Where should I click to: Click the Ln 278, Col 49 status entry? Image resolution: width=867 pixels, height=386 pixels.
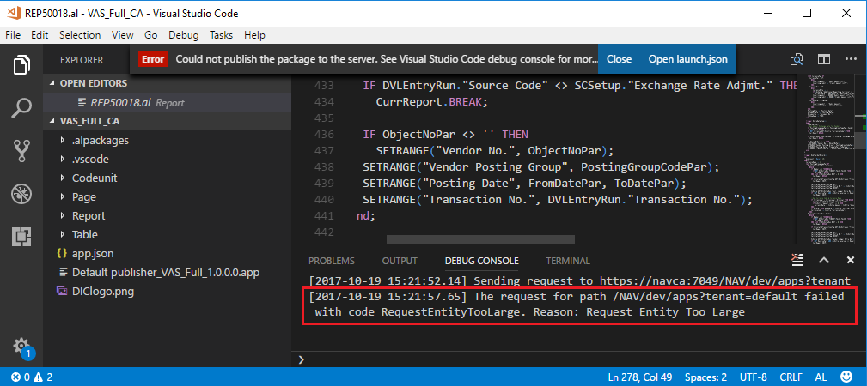[x=640, y=377]
